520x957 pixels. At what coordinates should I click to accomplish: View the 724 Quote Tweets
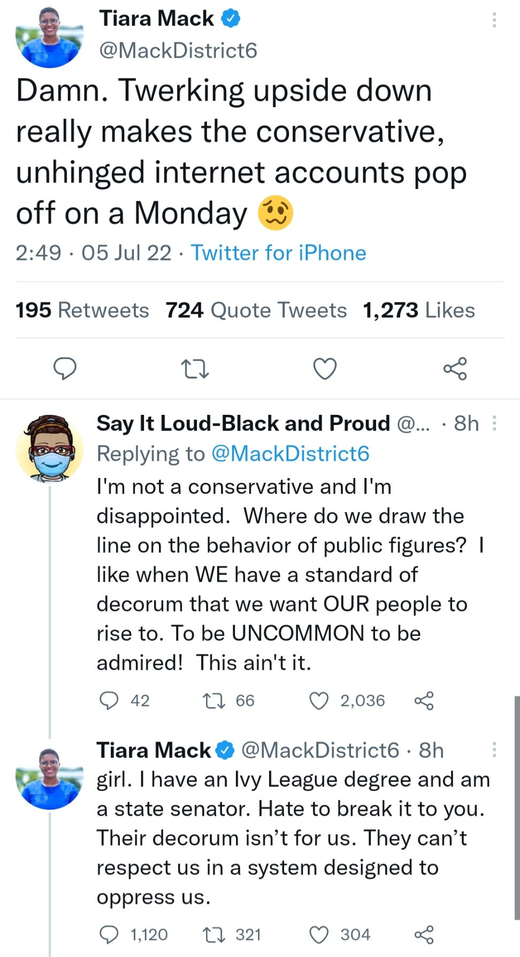point(256,310)
